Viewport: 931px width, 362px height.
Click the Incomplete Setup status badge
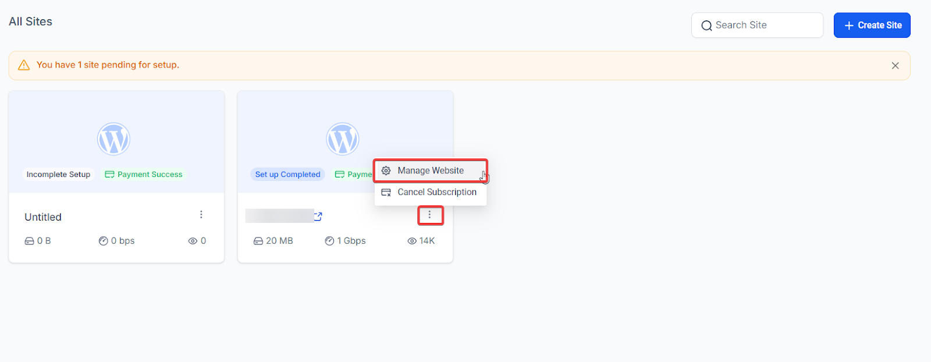pos(58,175)
